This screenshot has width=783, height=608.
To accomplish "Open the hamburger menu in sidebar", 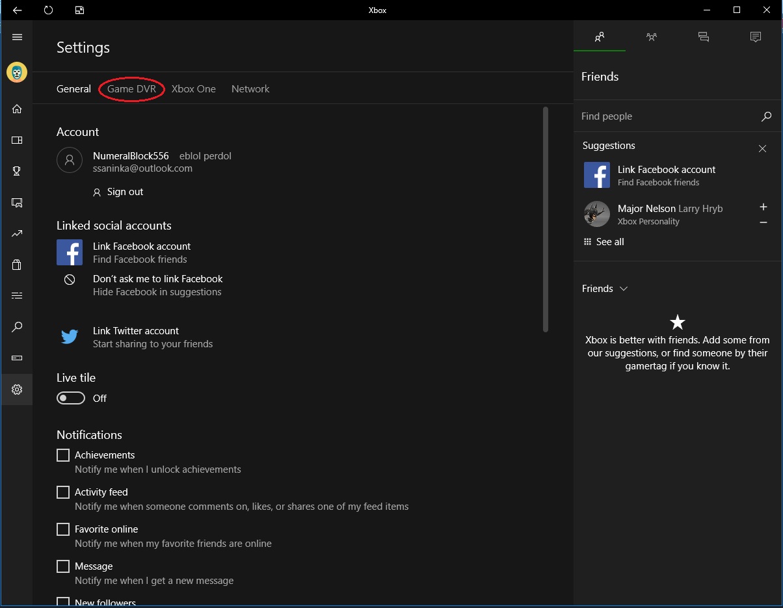I will coord(17,37).
